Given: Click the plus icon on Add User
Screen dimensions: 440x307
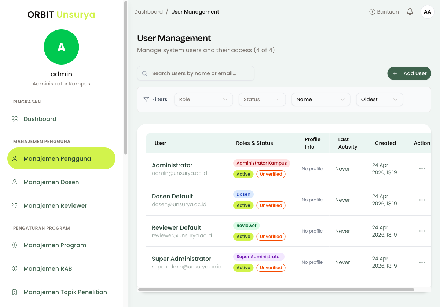Looking at the screenshot, I should click(x=395, y=73).
